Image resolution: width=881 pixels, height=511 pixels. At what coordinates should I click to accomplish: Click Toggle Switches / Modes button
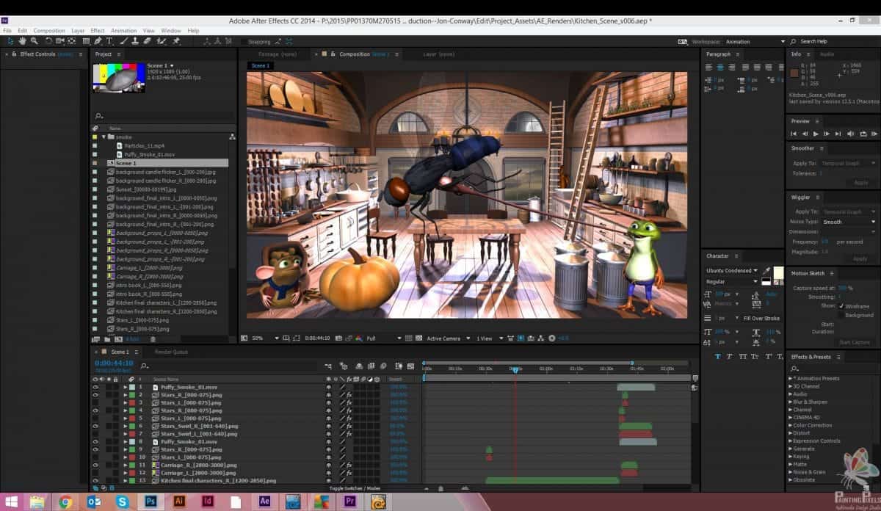355,488
